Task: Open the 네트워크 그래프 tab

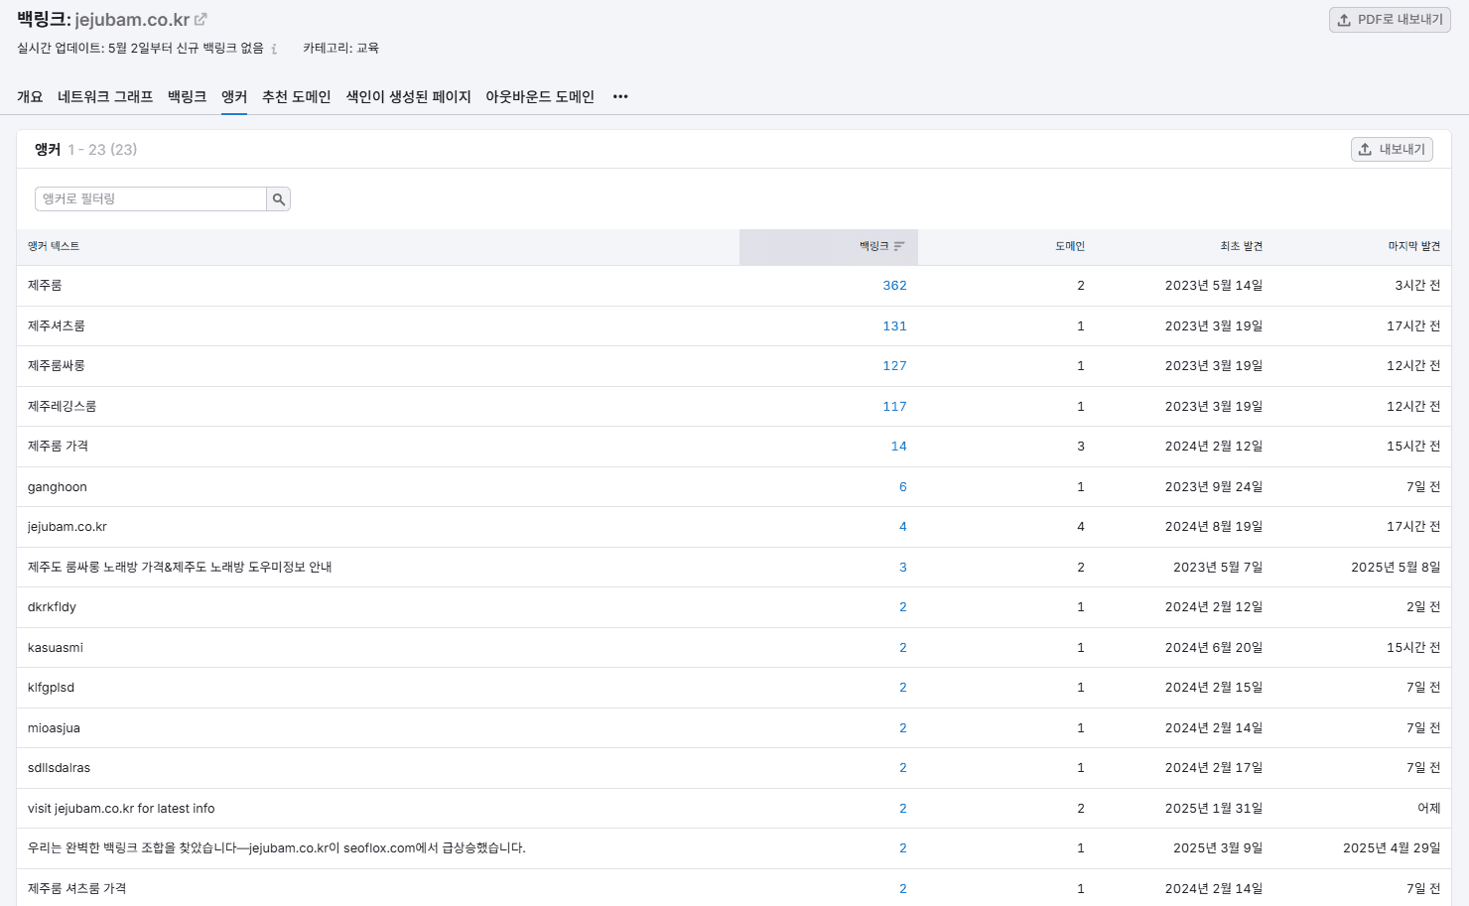Action: pos(105,96)
